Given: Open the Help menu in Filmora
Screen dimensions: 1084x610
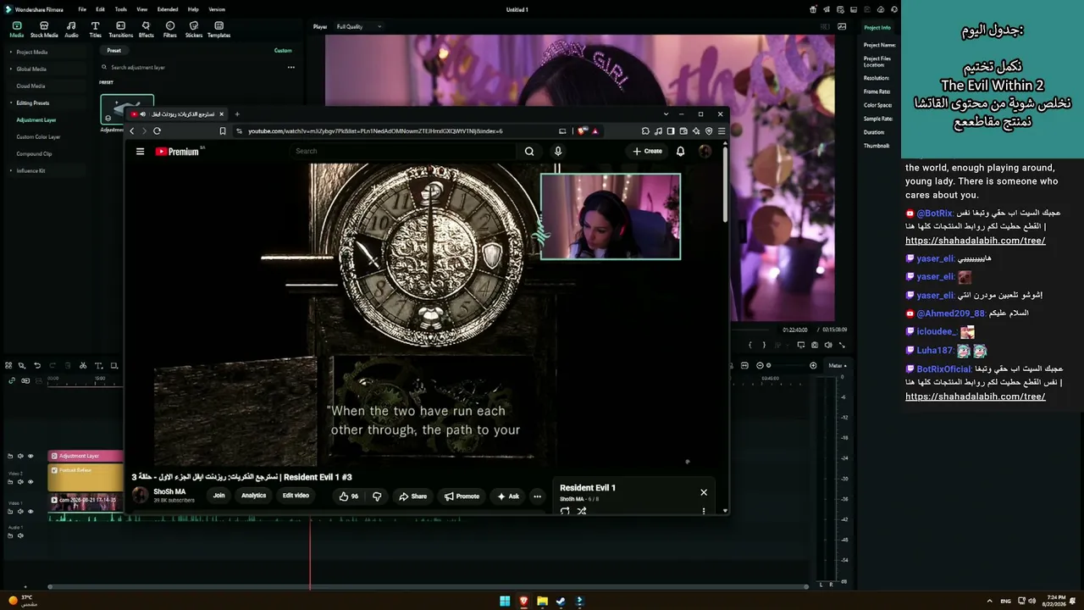Looking at the screenshot, I should [x=193, y=9].
